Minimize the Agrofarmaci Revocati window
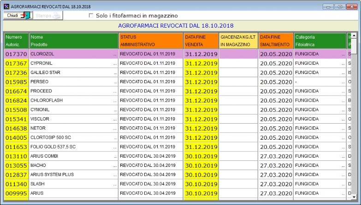 (x=328, y=6)
